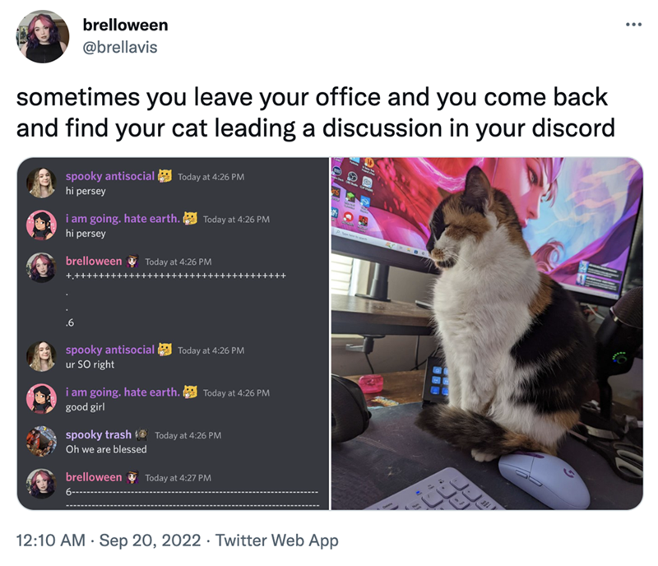This screenshot has width=658, height=566.
Task: Open the cat photo on the desk
Action: pos(487,334)
